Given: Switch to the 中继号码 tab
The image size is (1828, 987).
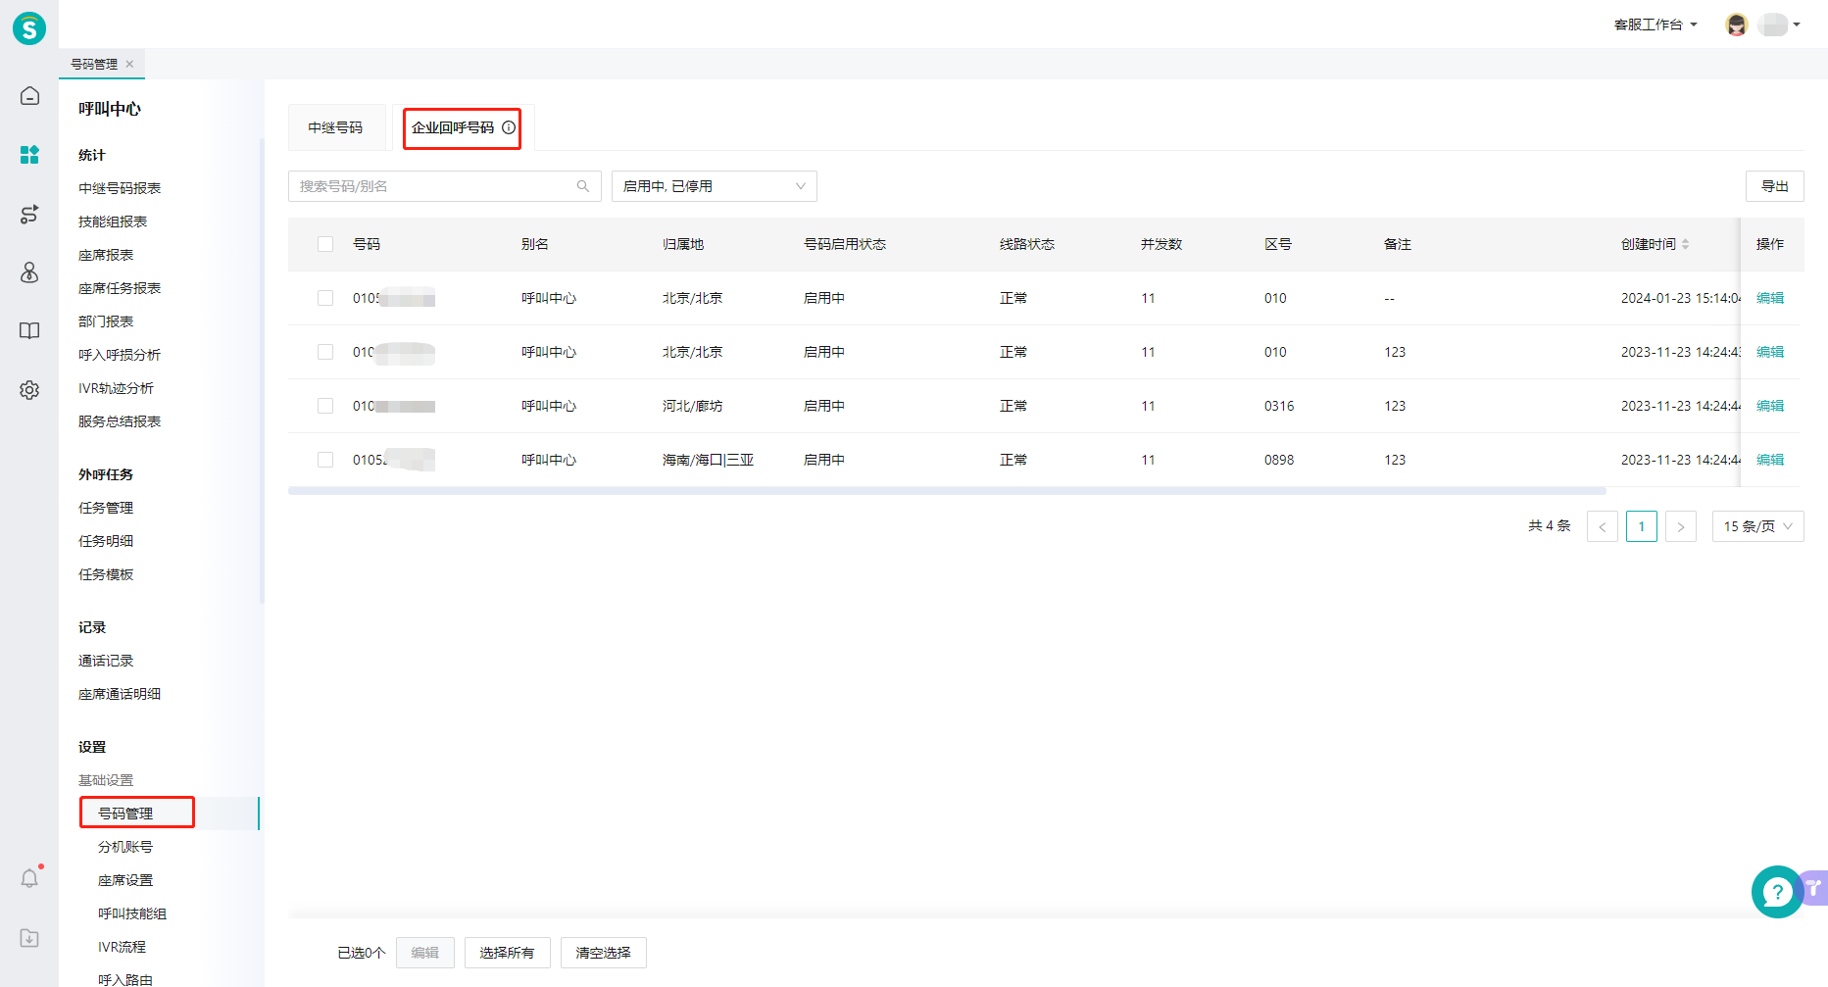Looking at the screenshot, I should pyautogui.click(x=335, y=127).
